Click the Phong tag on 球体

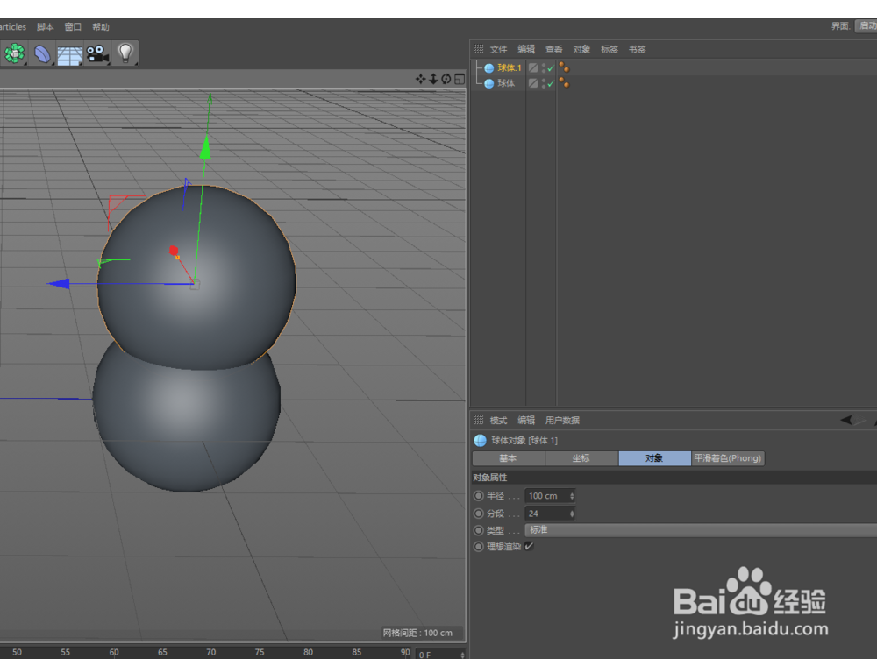564,83
